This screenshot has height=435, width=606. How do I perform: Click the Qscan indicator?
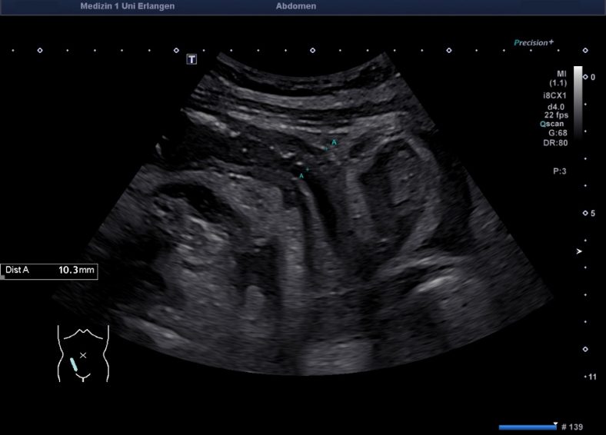tap(554, 124)
